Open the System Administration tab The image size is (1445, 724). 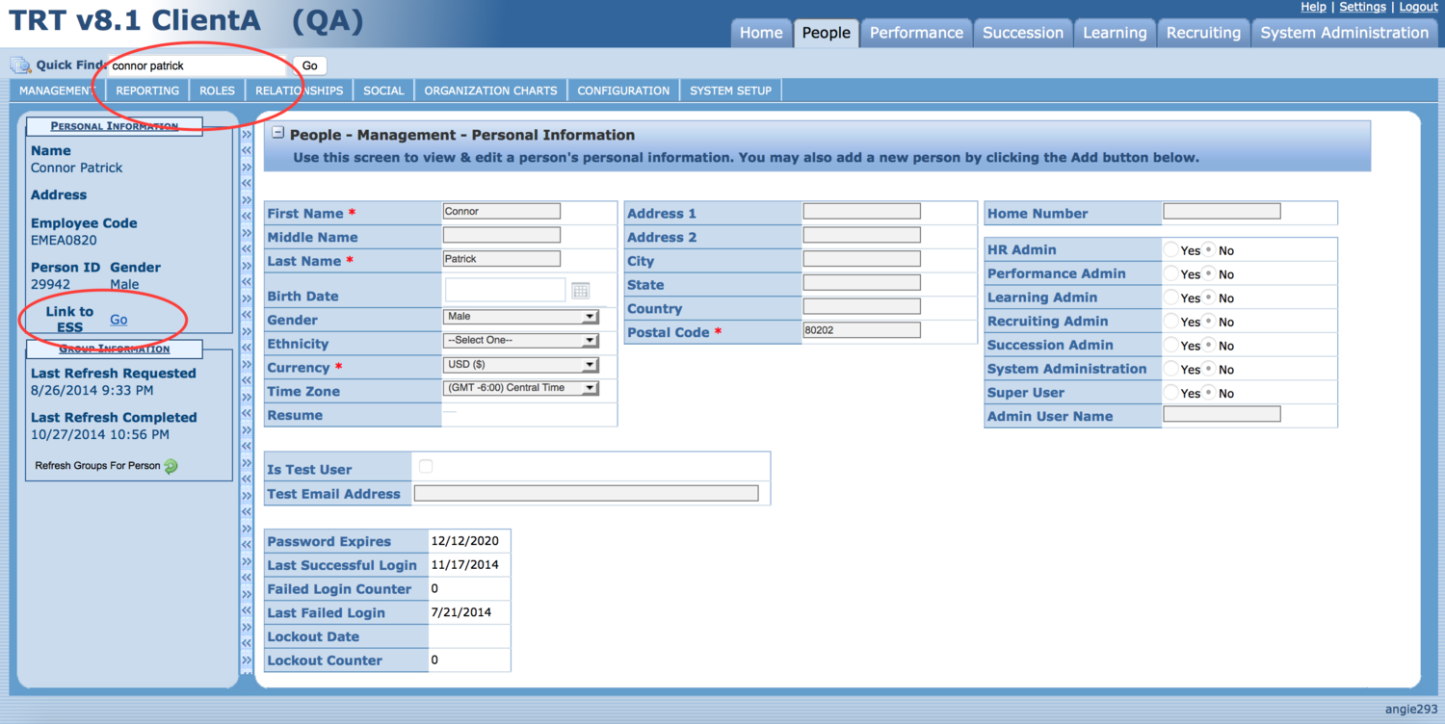(1344, 33)
